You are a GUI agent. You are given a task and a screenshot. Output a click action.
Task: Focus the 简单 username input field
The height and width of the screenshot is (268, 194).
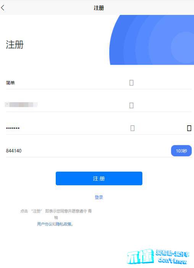click(66, 83)
